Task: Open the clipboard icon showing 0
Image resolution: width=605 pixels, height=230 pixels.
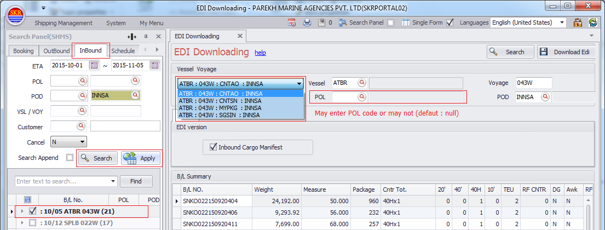Action: [x=321, y=23]
